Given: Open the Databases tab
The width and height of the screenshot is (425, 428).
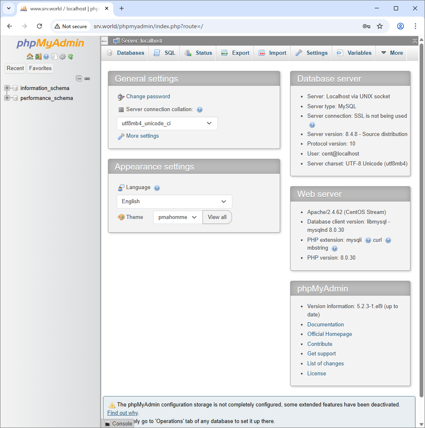Looking at the screenshot, I should tap(126, 53).
